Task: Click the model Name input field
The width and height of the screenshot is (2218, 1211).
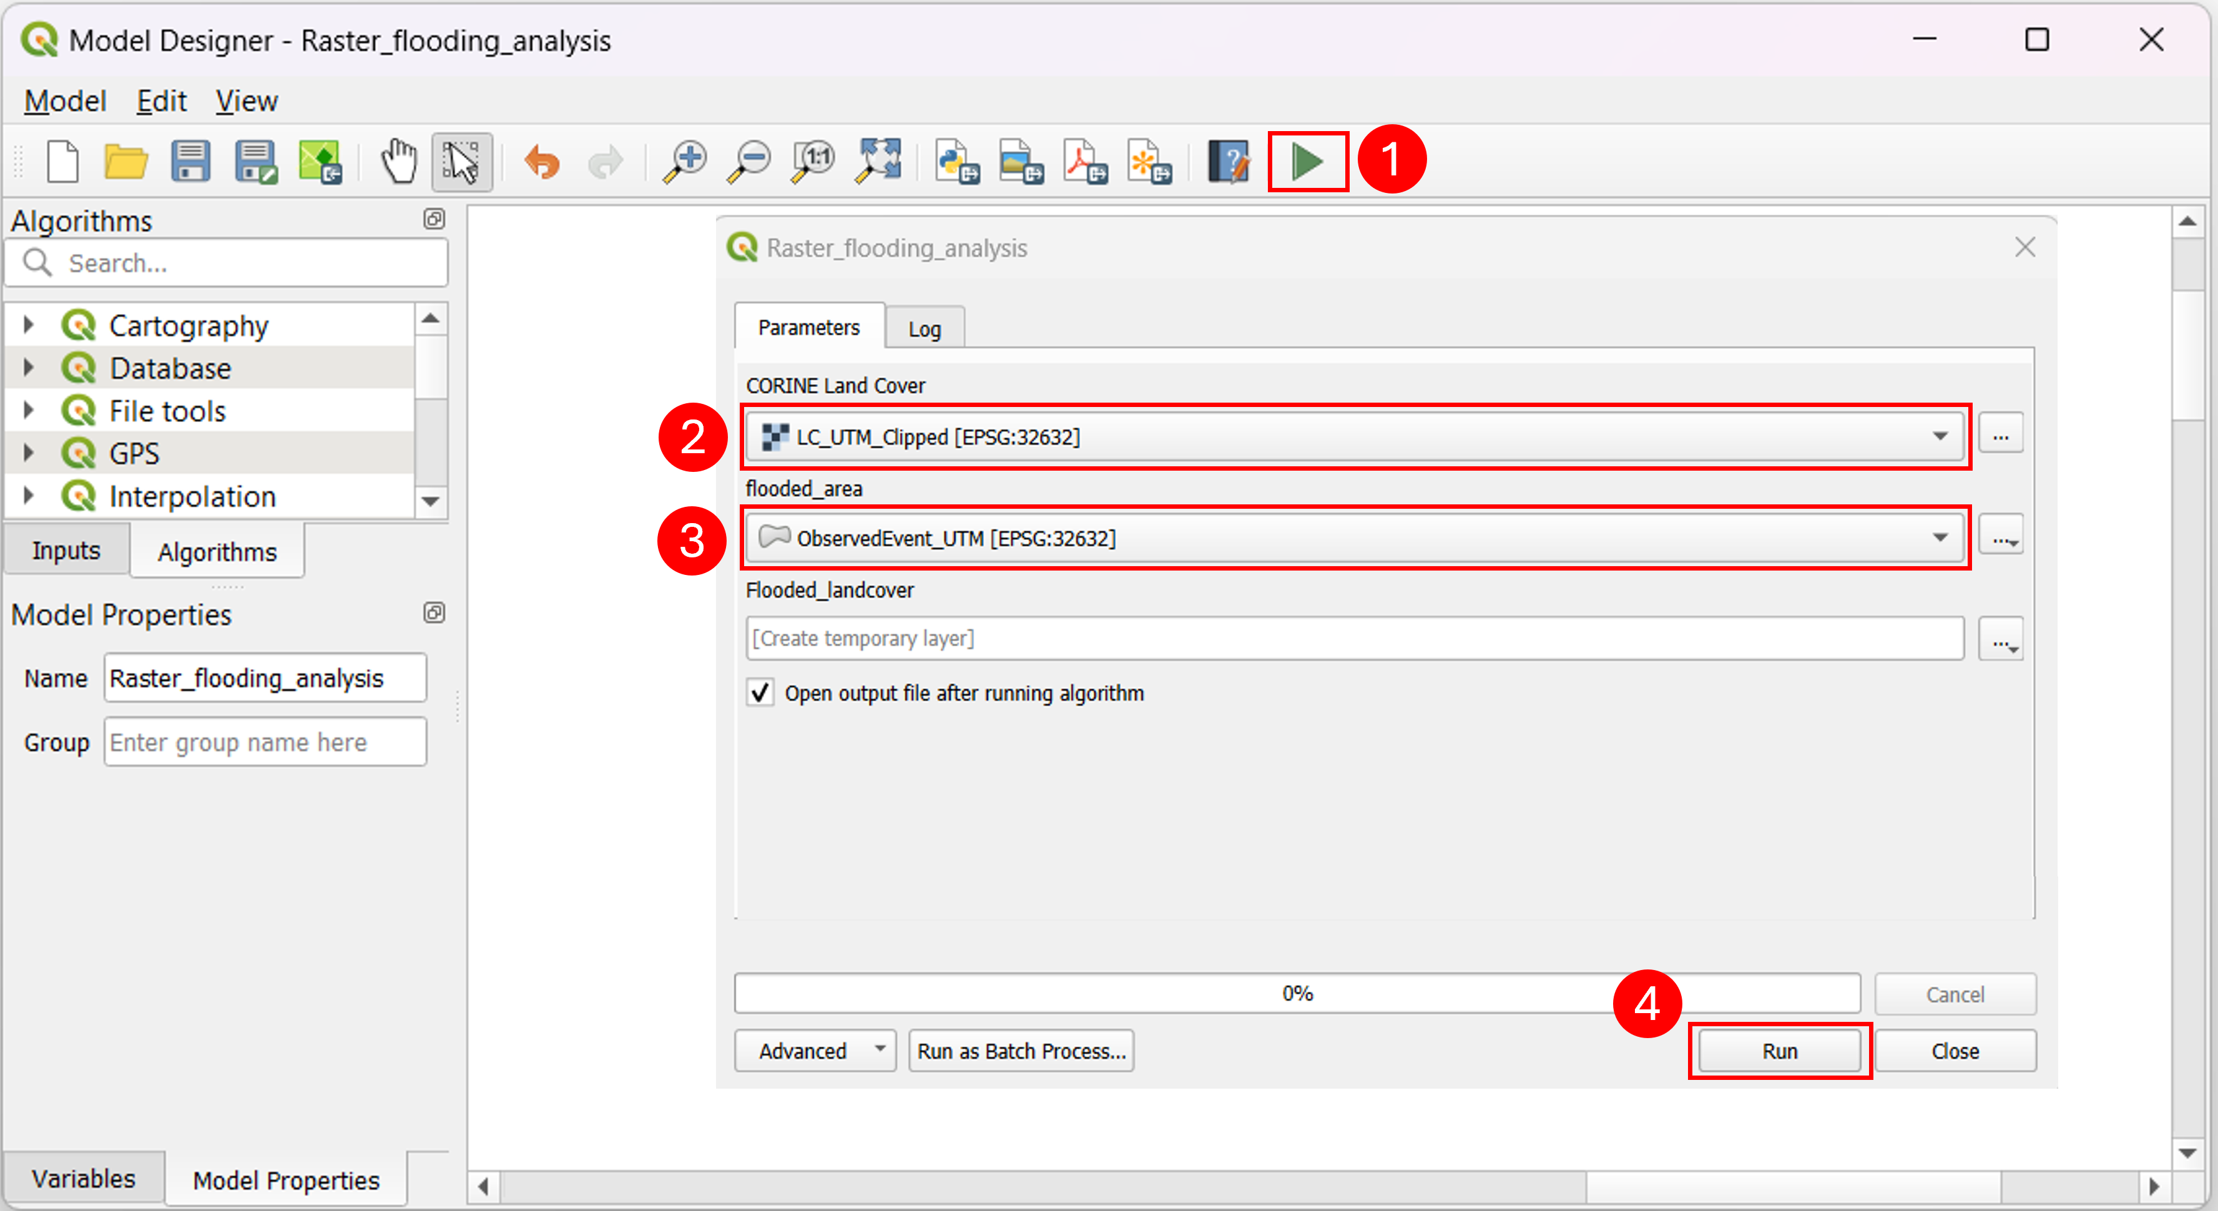Action: click(265, 679)
